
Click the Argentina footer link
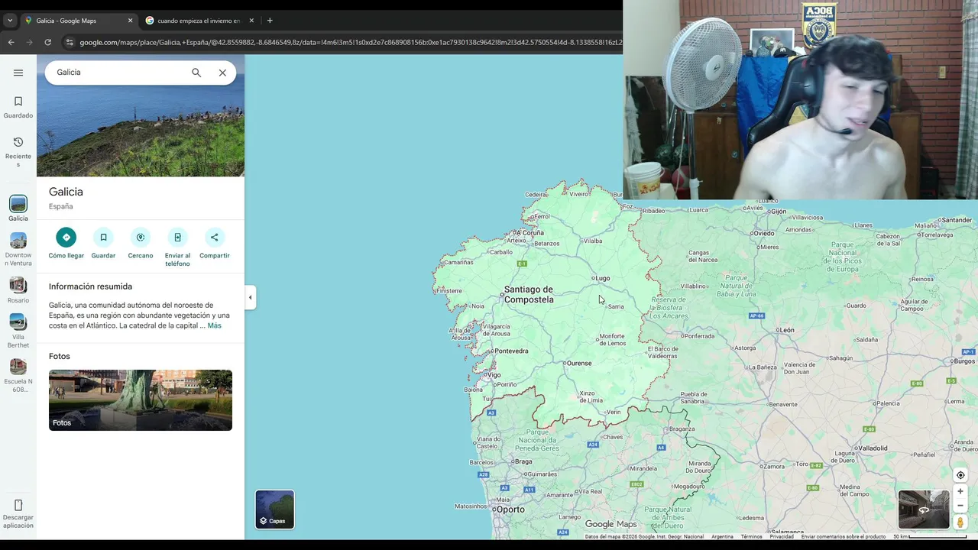click(722, 536)
